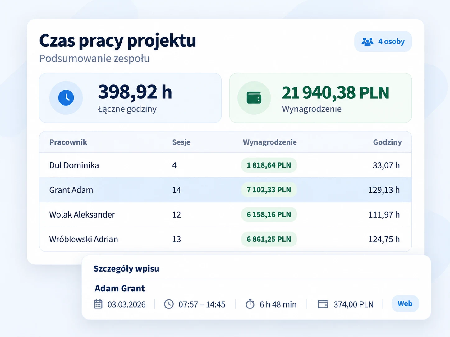
Task: Click the Adam Grant name in entry details
Action: click(120, 288)
